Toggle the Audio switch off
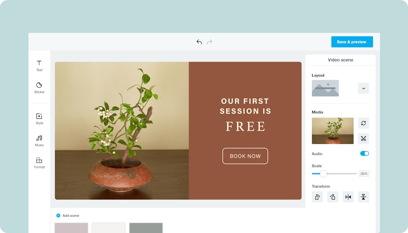 point(364,154)
